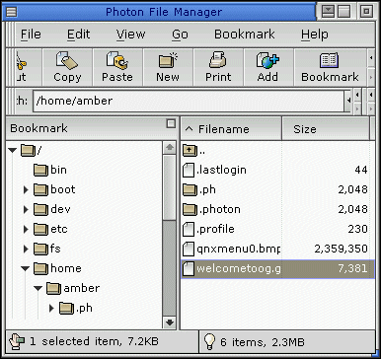Viewport: 381px width, 359px height.
Task: Open the Go menu
Action: pyautogui.click(x=180, y=35)
